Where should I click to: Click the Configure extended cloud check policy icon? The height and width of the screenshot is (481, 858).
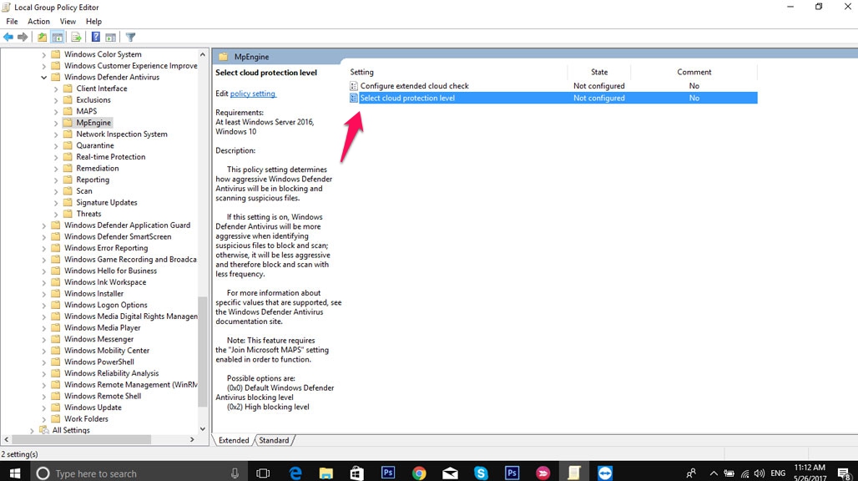point(354,86)
